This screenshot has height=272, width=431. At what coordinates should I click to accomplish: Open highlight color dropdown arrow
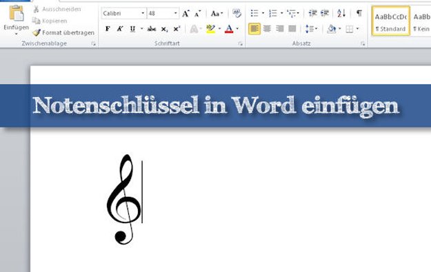[219, 28]
